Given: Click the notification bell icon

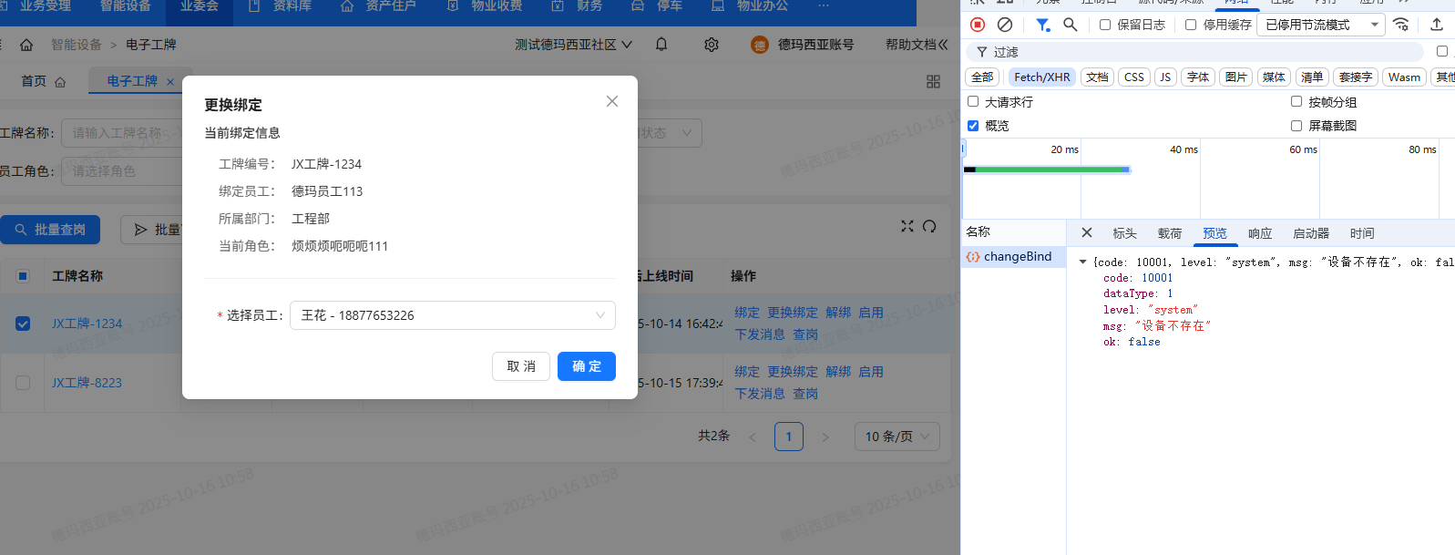Looking at the screenshot, I should tap(661, 44).
